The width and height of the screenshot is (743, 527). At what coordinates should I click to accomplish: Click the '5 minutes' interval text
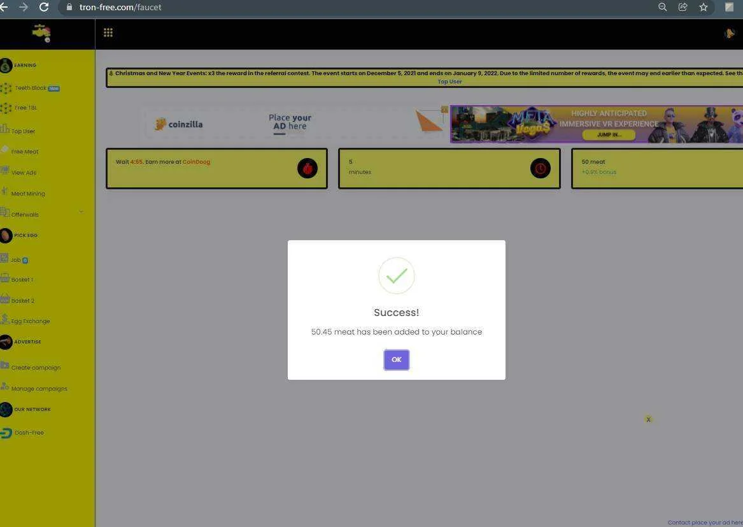coord(360,167)
